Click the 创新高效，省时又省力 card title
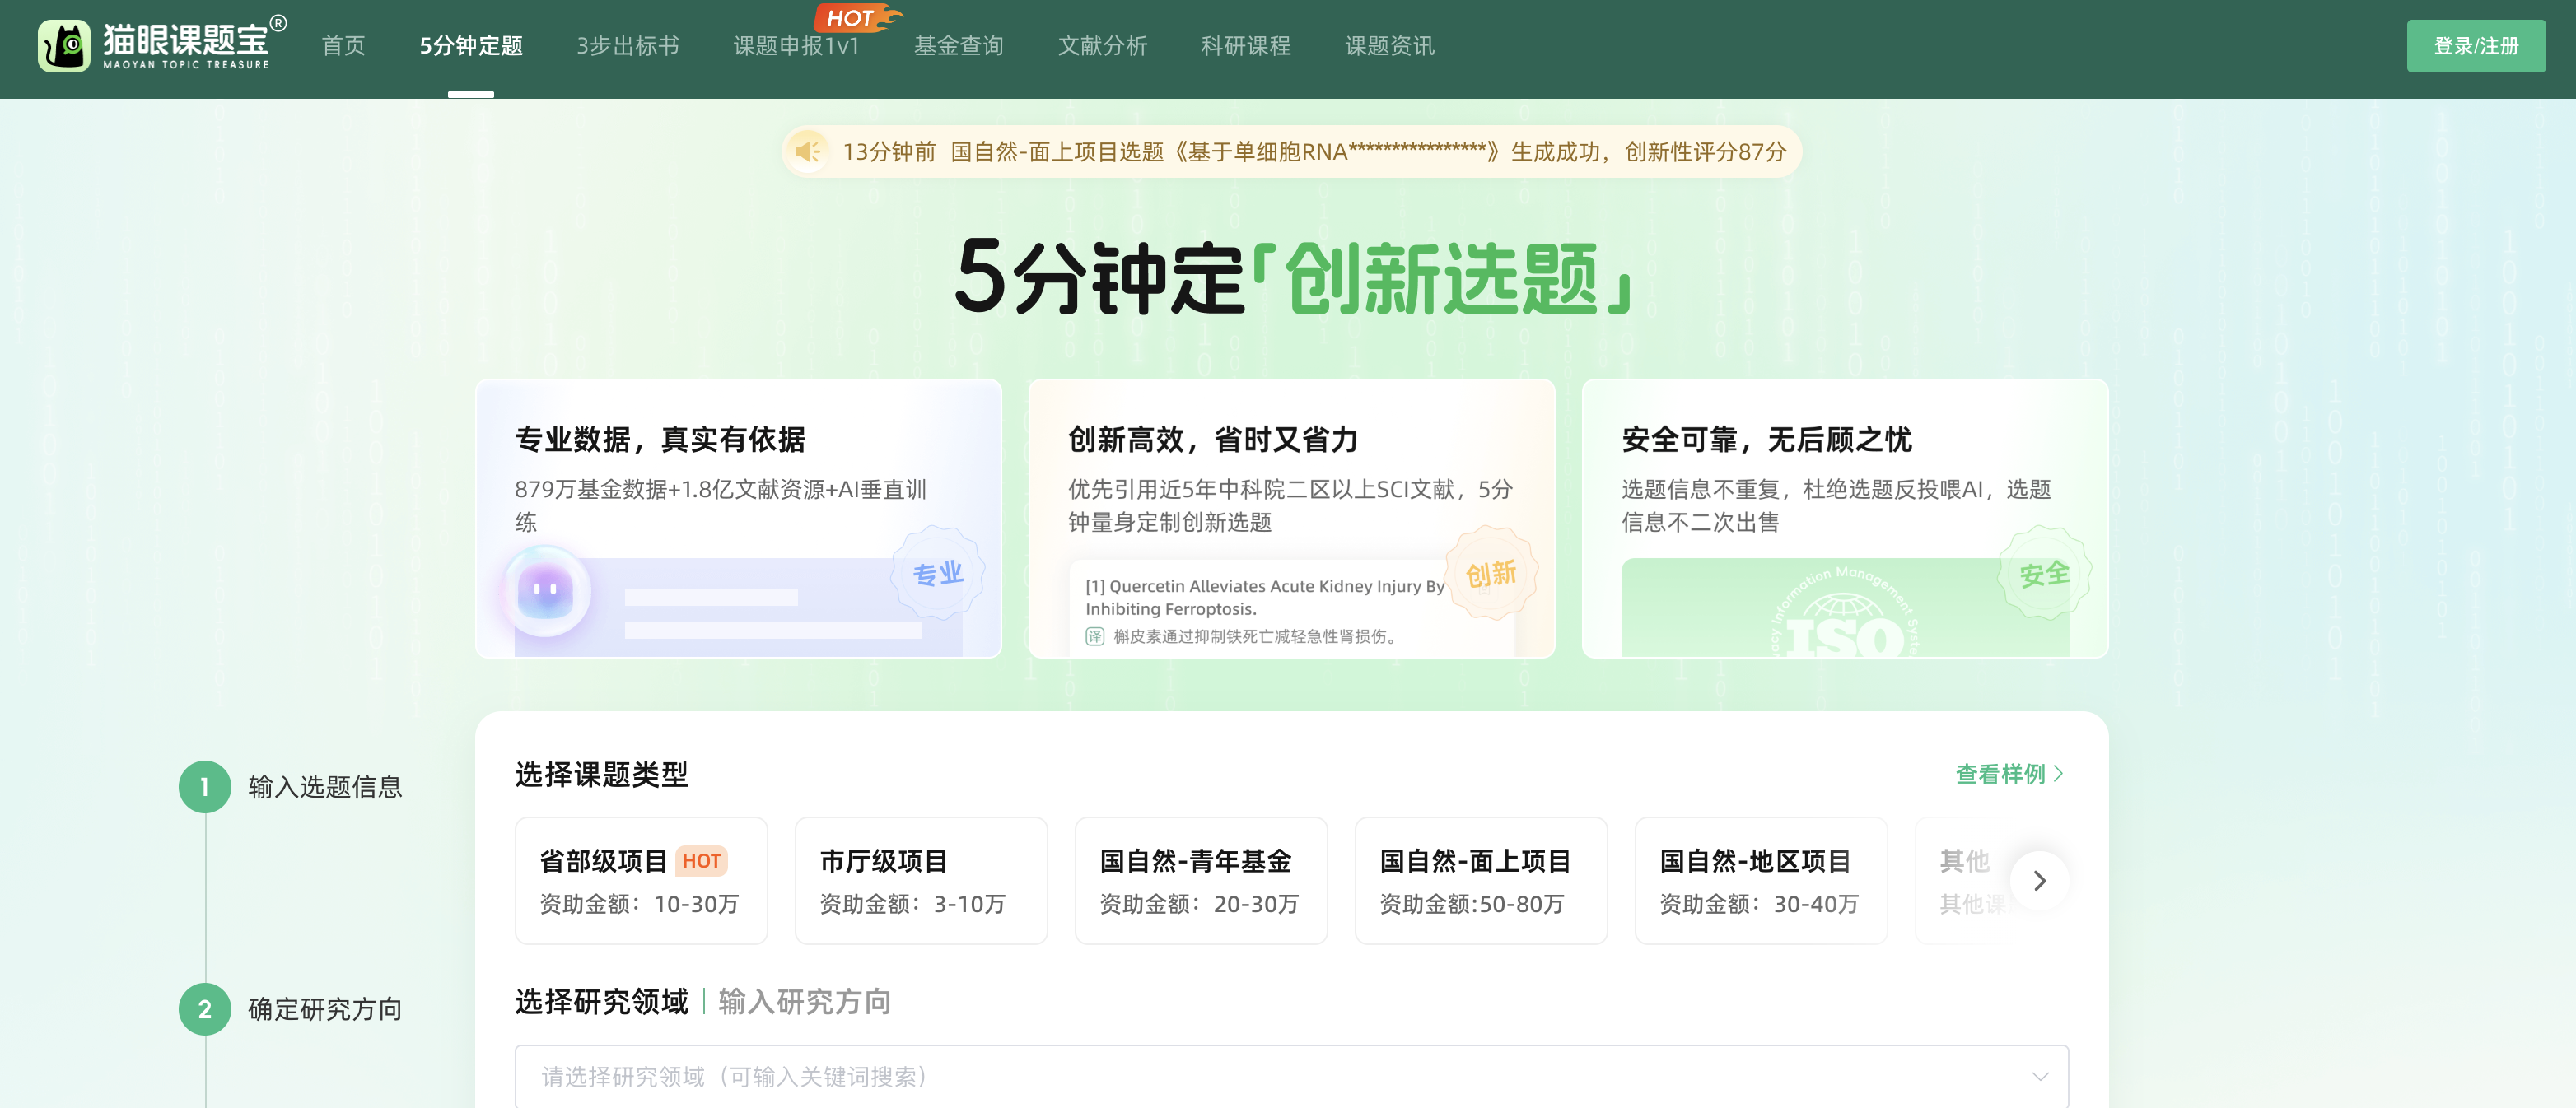Screen dimensions: 2576x1108 1213,439
